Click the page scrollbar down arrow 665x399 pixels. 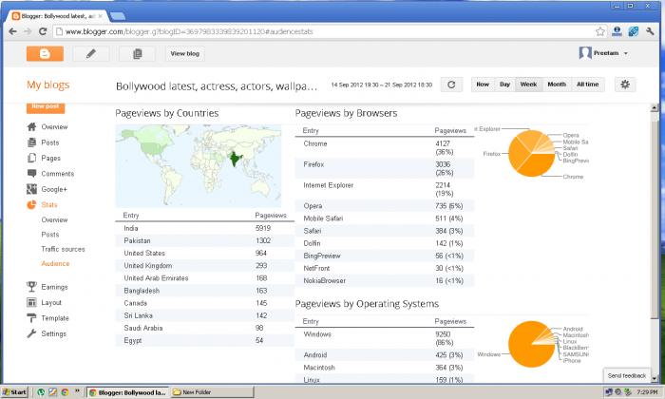point(655,379)
